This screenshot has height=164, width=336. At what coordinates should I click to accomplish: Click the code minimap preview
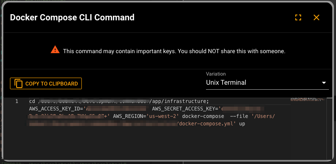(x=308, y=99)
